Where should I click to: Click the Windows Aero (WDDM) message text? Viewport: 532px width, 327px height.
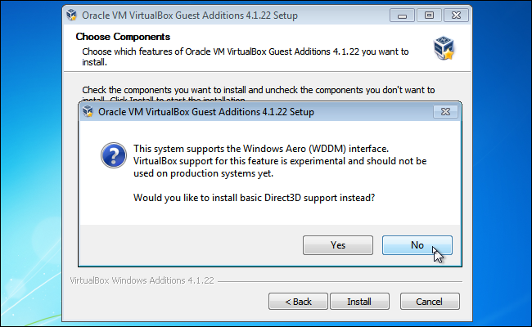[280, 161]
